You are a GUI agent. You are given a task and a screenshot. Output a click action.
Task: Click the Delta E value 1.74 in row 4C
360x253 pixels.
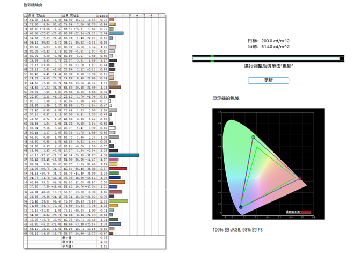coord(104,88)
